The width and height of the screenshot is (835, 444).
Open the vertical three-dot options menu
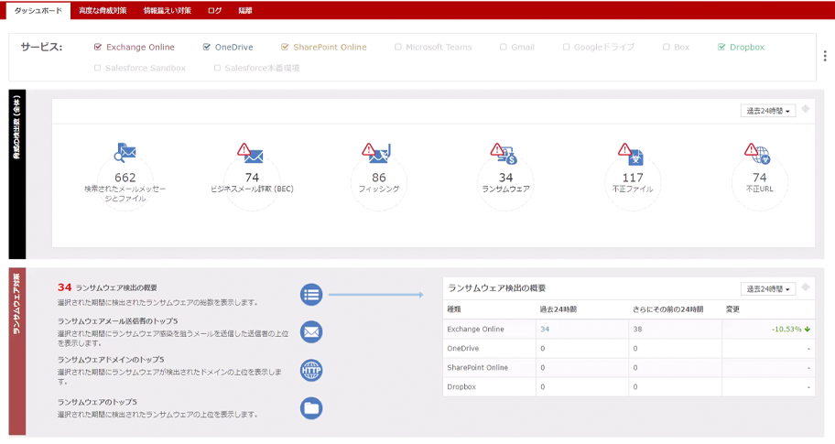point(825,56)
